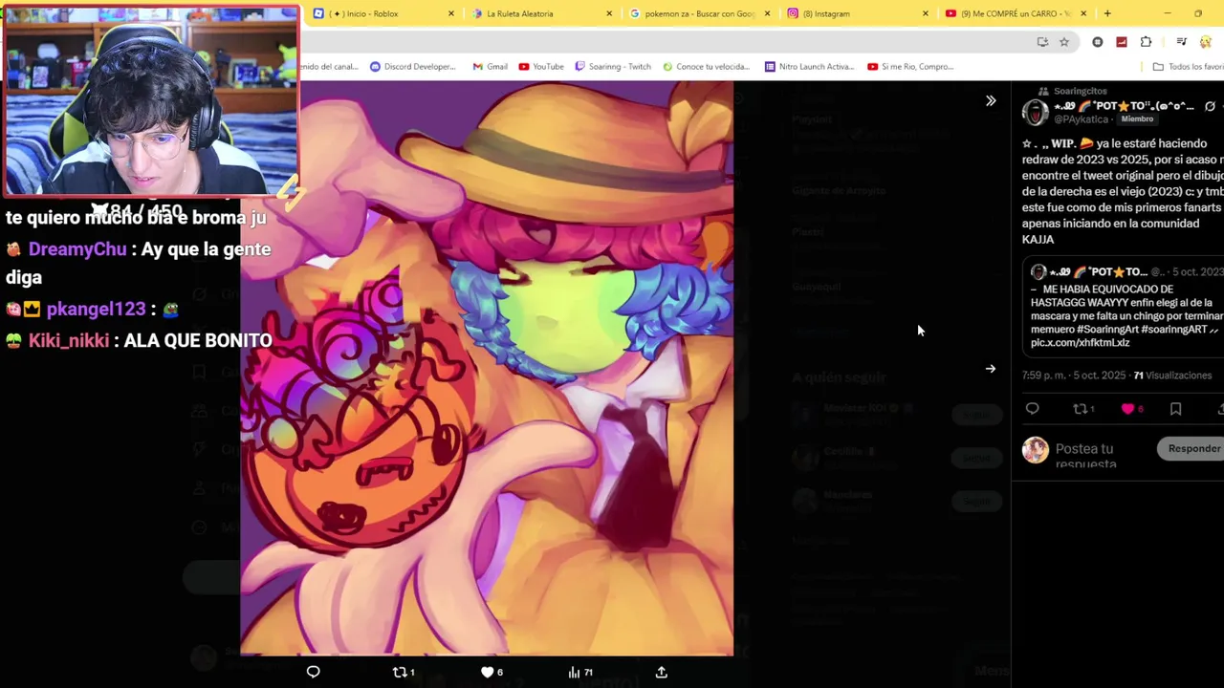Open reply bubble icon in tweet panel

coord(1032,409)
